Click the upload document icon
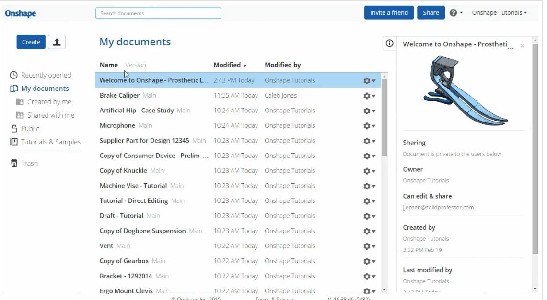The image size is (547, 300). click(57, 42)
